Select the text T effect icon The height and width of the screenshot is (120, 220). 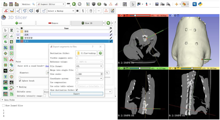(5, 77)
